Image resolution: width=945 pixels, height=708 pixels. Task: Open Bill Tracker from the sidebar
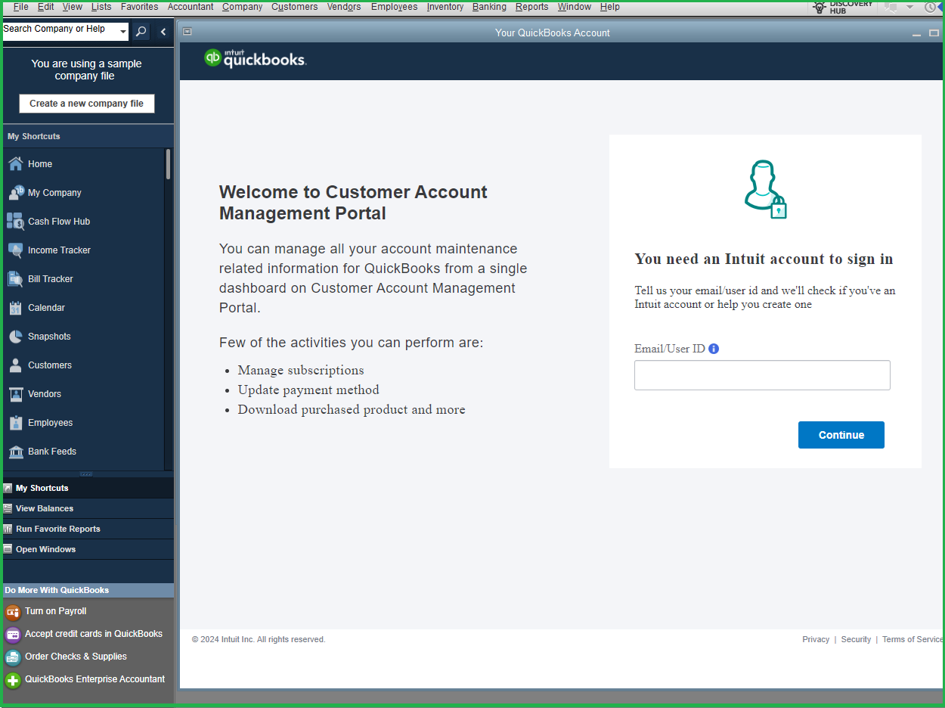tap(48, 278)
